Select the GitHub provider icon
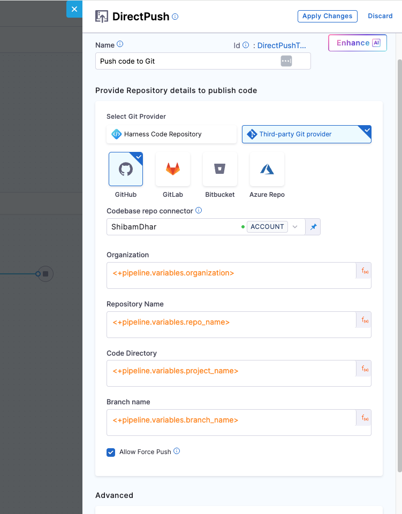 tap(126, 169)
